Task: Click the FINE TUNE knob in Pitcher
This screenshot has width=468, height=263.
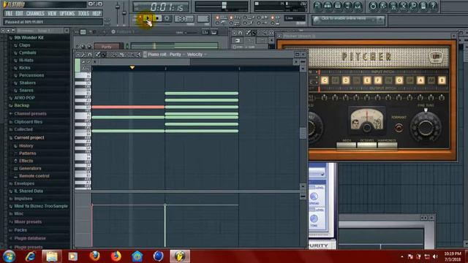Action: pos(426,128)
